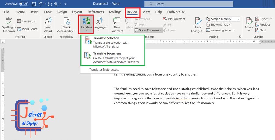275x140 pixels.
Task: Open Simple Markup combo box
Action: (226, 19)
